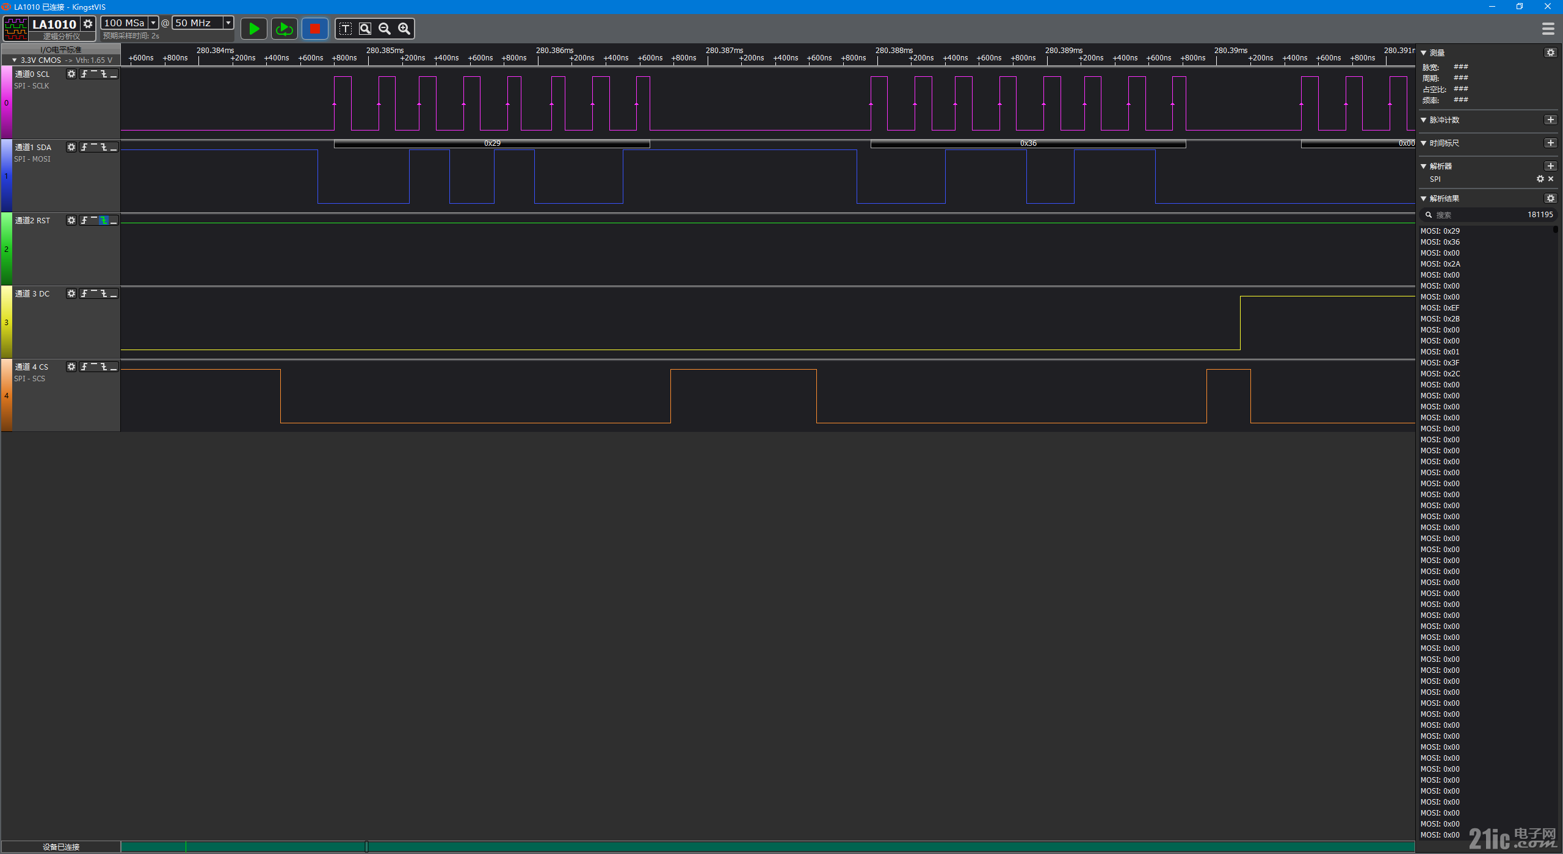Toggle high-level trigger on channel 1 SDA
Viewport: 1563px width, 854px height.
[94, 147]
